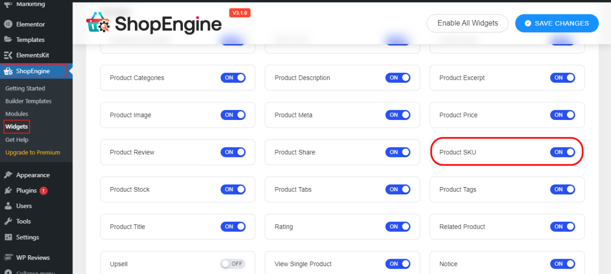Click the red V3.1.0 version badge

(239, 13)
